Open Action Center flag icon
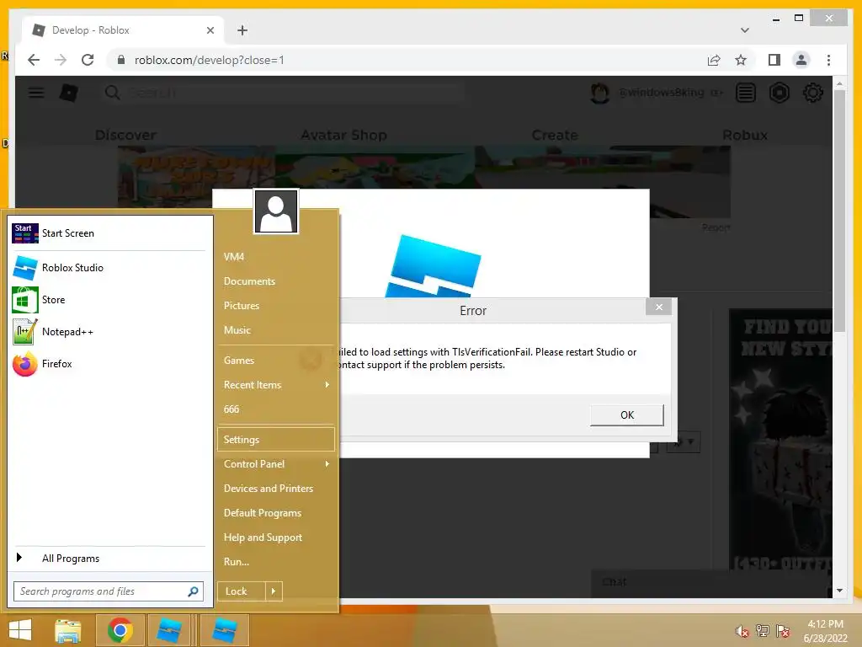 click(x=783, y=631)
